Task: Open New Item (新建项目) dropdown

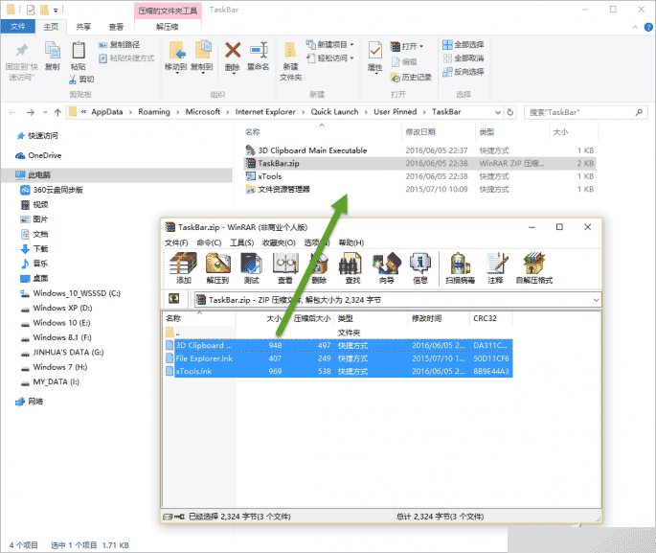Action: tap(330, 44)
